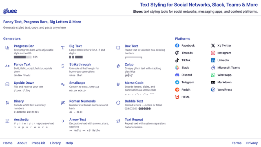The image size is (261, 147).
Task: Click the Progress Bar chart icon
Action: tap(7, 48)
